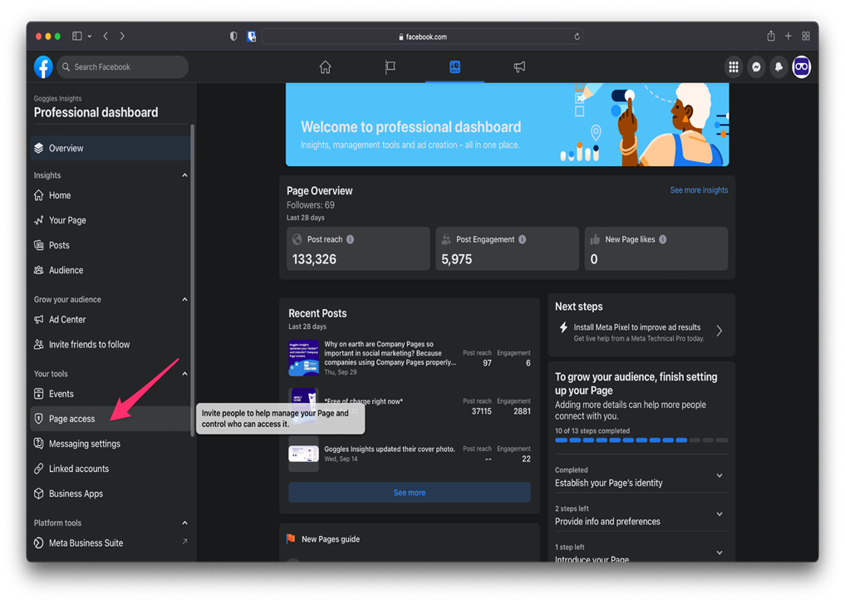This screenshot has height=604, width=845.
Task: Click the See more posts button
Action: (x=409, y=493)
